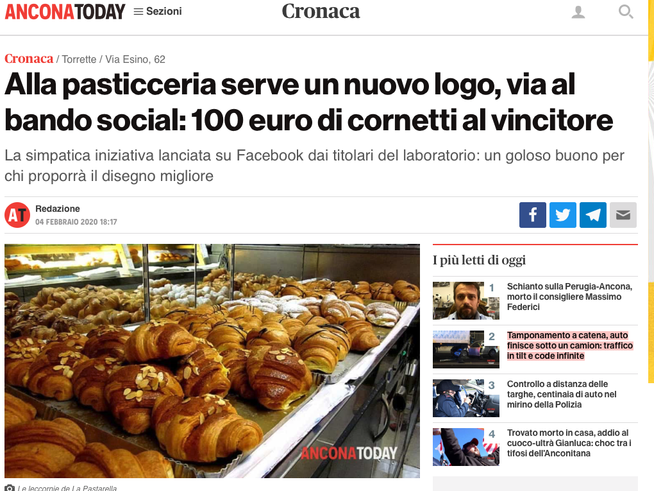The height and width of the screenshot is (491, 654).
Task: Click thumbnail of Massimo Federici story
Action: point(466,300)
